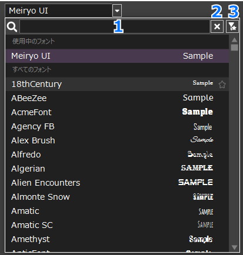Star 18thCentury font as favorite
This screenshot has width=243, height=255.
(222, 85)
